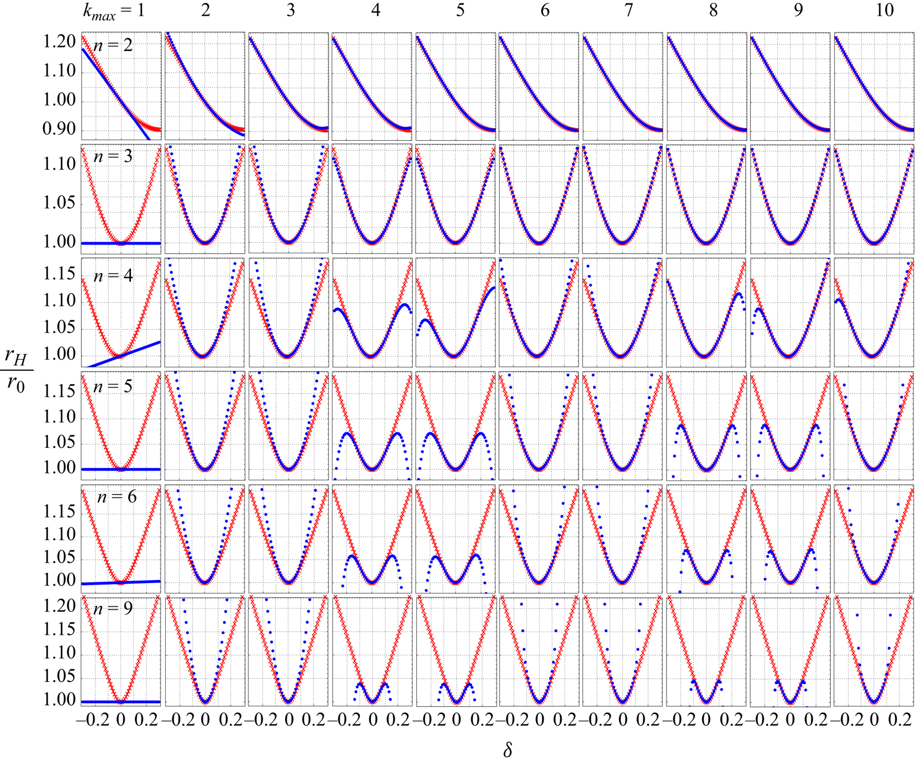
Task: Click the r_H/r_0 y-axis label
Action: coord(16,372)
